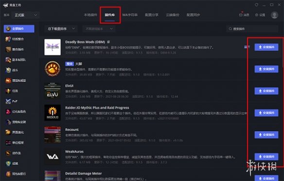The height and width of the screenshot is (181, 284).
Task: Click the WeakAuras addon title
Action: click(74, 151)
